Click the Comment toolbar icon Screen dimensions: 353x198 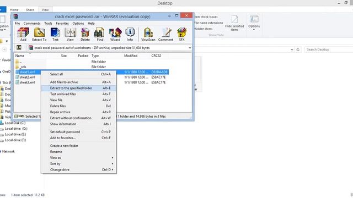click(165, 34)
